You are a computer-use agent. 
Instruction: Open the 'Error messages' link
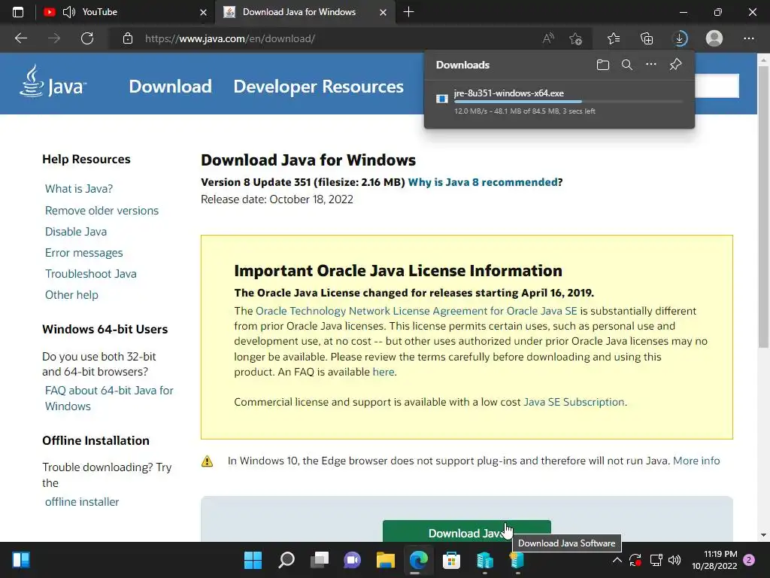click(83, 253)
